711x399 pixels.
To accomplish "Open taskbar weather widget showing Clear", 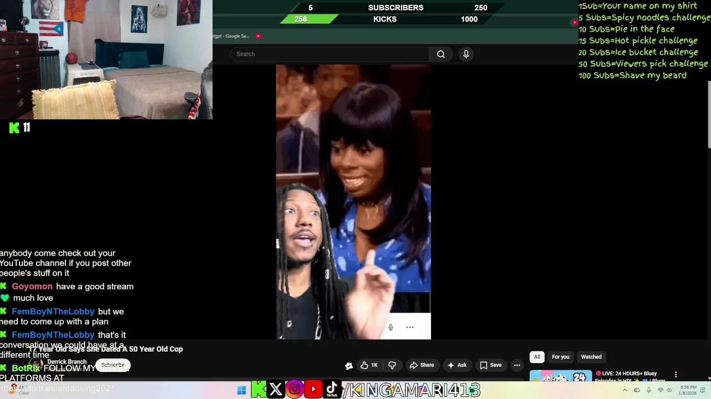I will coord(19,390).
